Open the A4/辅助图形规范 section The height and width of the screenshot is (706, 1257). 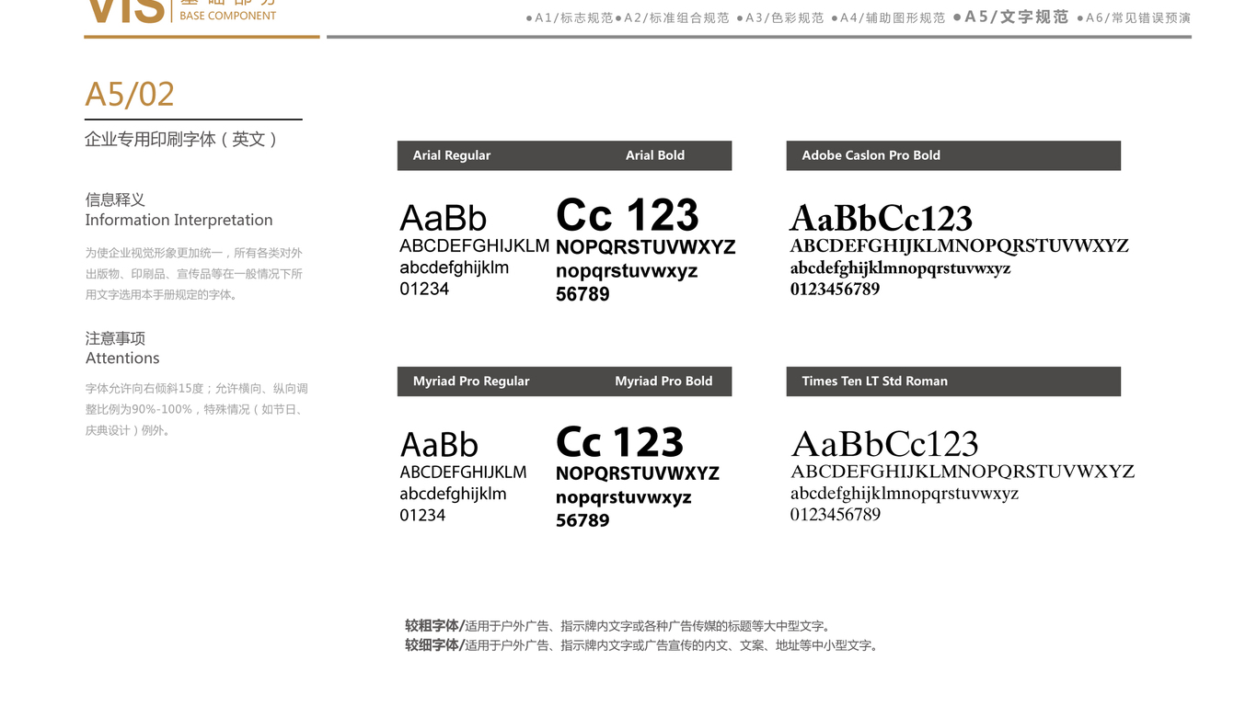[x=887, y=18]
